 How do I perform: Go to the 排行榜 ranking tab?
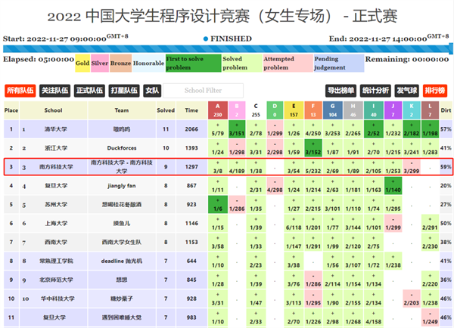pos(435,91)
